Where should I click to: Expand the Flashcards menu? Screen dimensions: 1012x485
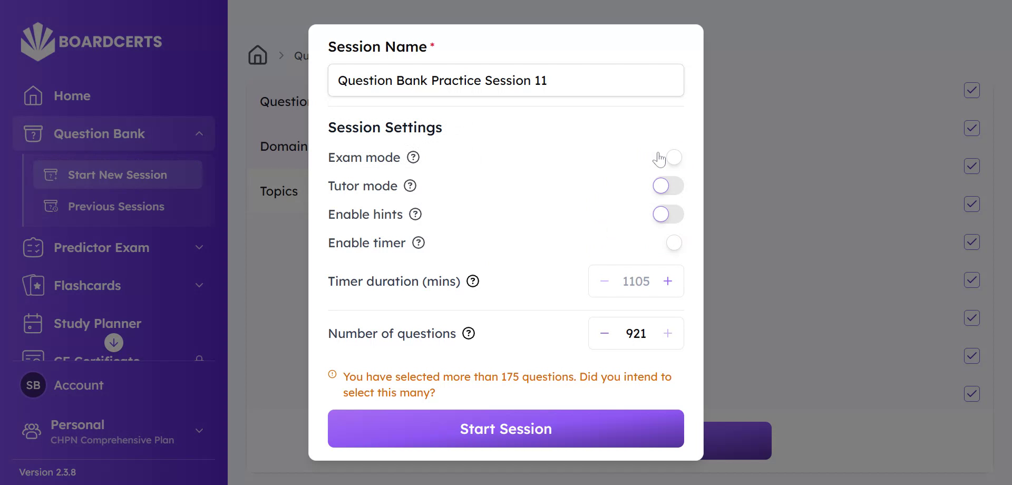click(199, 286)
